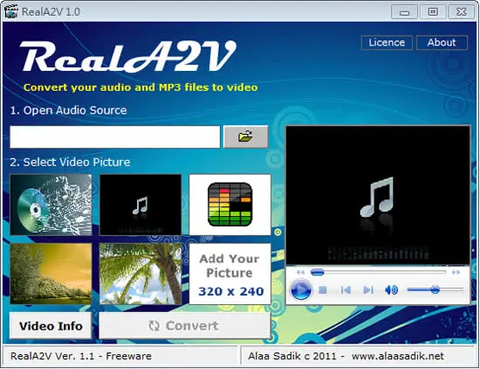
Task: Click the rewind double-arrow icon
Action: click(x=300, y=272)
